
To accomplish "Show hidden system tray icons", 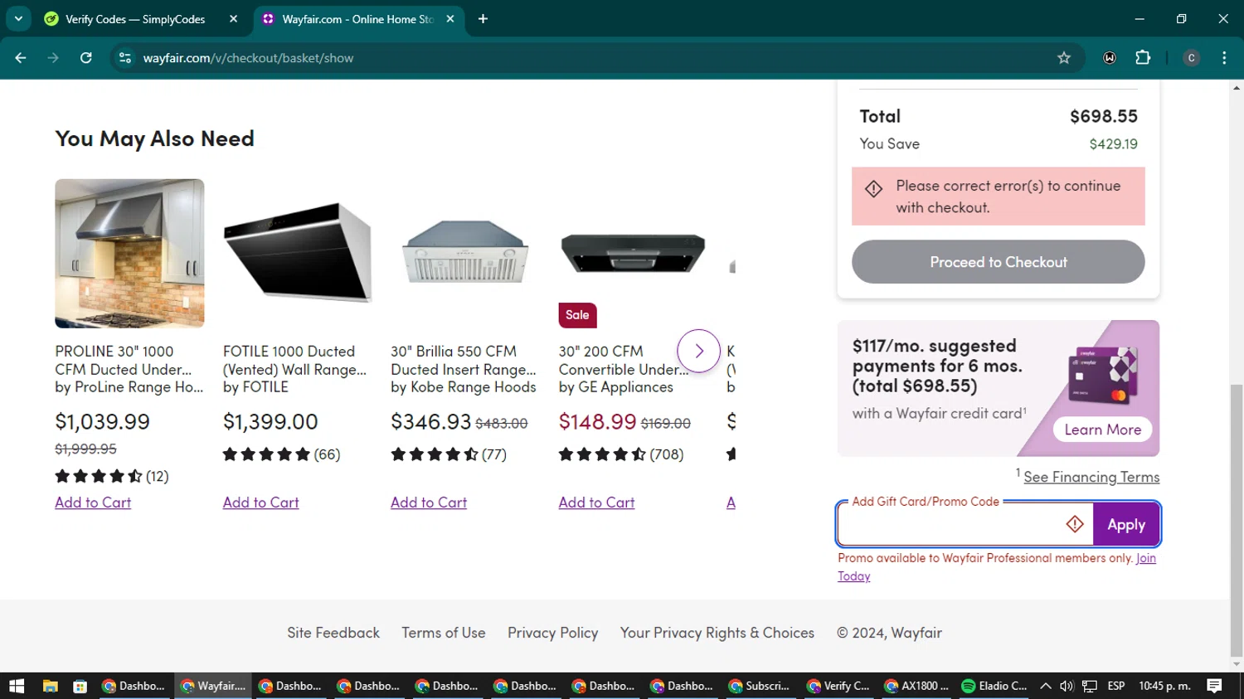I will click(x=1045, y=686).
